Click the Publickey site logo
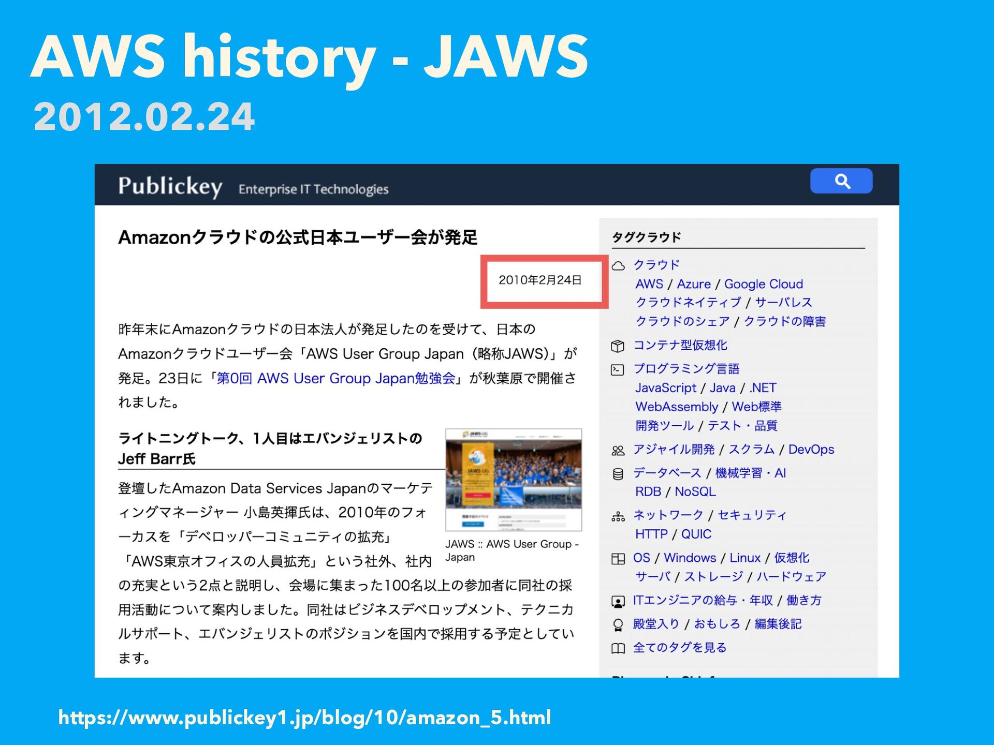 170,186
